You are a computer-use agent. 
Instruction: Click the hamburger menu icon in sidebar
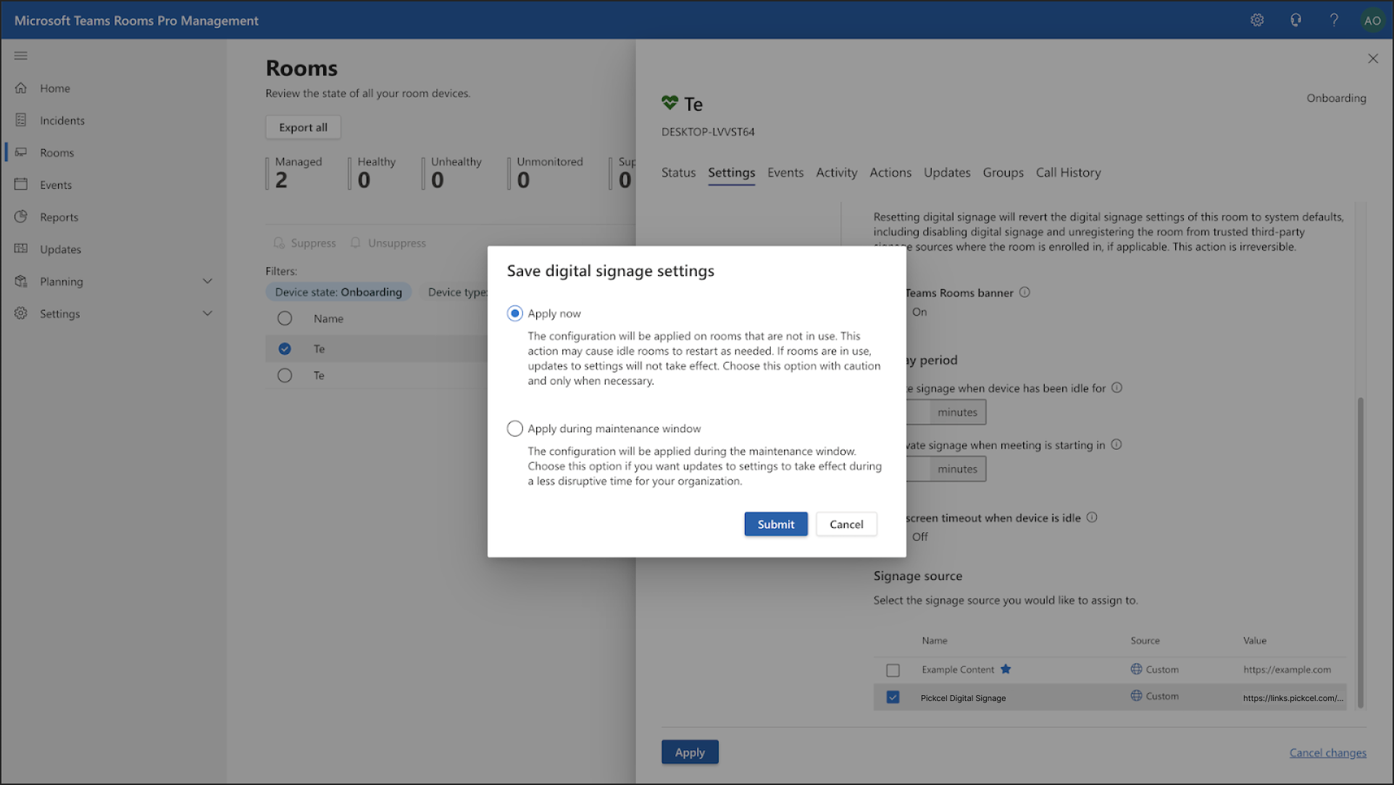pos(21,56)
